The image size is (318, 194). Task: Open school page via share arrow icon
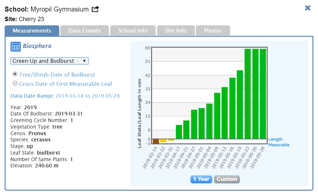95,9
